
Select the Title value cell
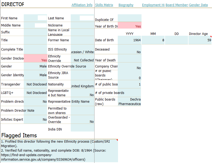(x=35, y=40)
